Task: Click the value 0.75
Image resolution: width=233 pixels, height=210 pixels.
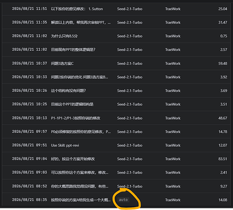Action: click(223, 36)
